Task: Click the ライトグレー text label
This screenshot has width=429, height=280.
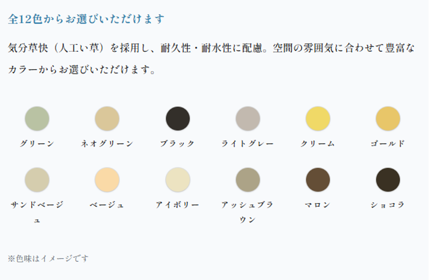Action: (248, 144)
